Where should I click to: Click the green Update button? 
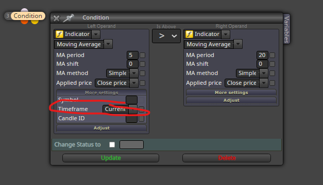111,158
